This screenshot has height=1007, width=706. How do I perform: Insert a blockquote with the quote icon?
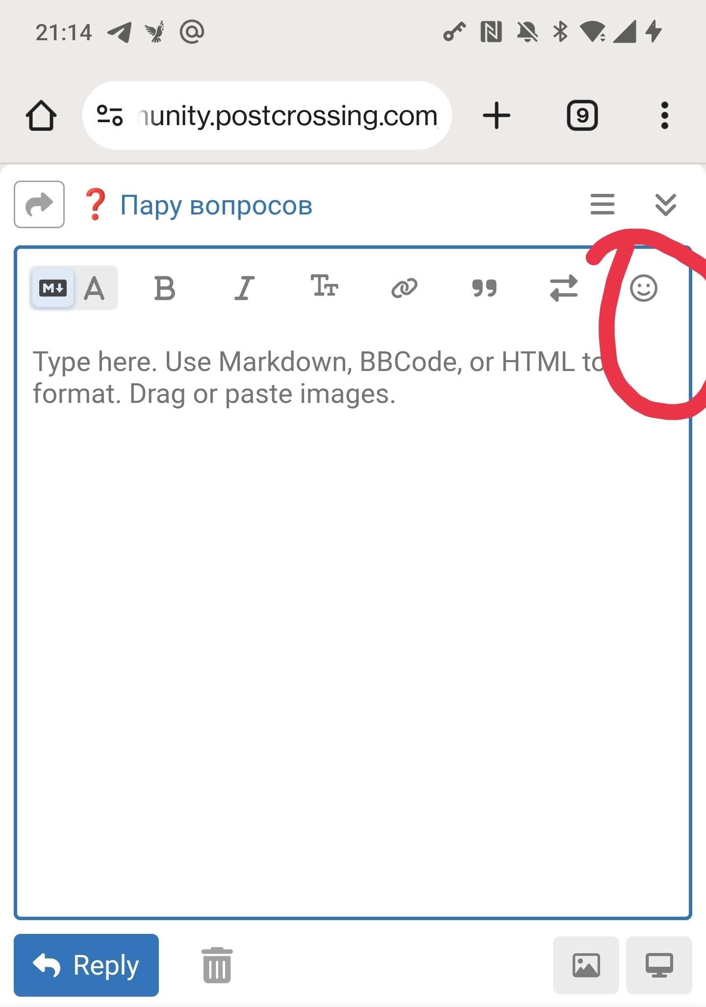tap(484, 288)
